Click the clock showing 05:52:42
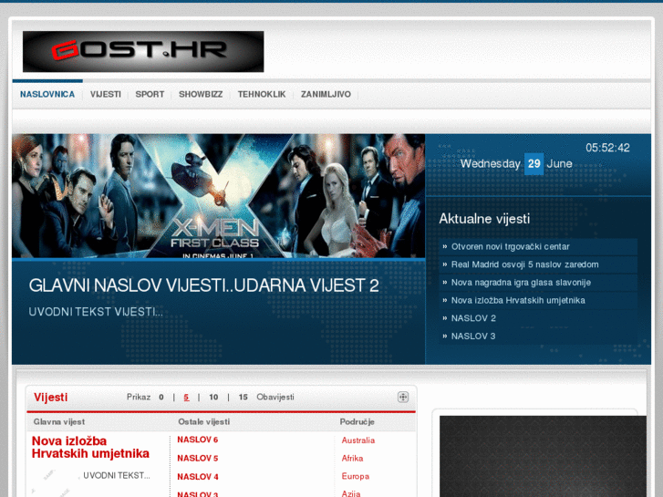The height and width of the screenshot is (497, 663). tap(607, 148)
